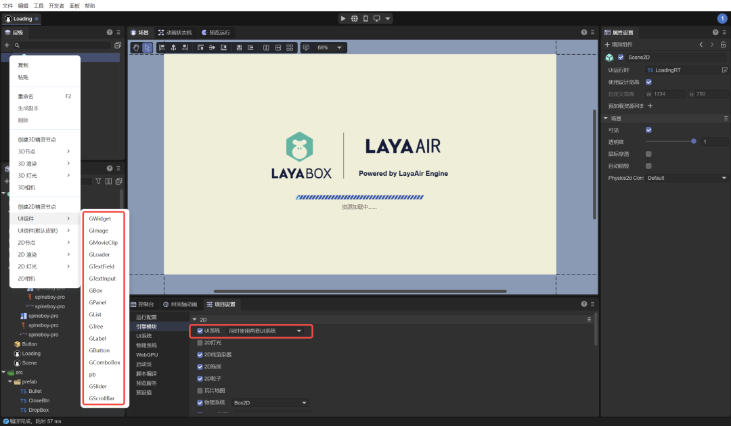This screenshot has height=426, width=731.
Task: Toggle 使用设计宽高 checkbox
Action: pyautogui.click(x=648, y=82)
